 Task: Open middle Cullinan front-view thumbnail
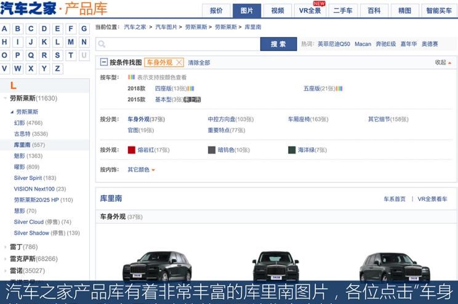(x=276, y=266)
